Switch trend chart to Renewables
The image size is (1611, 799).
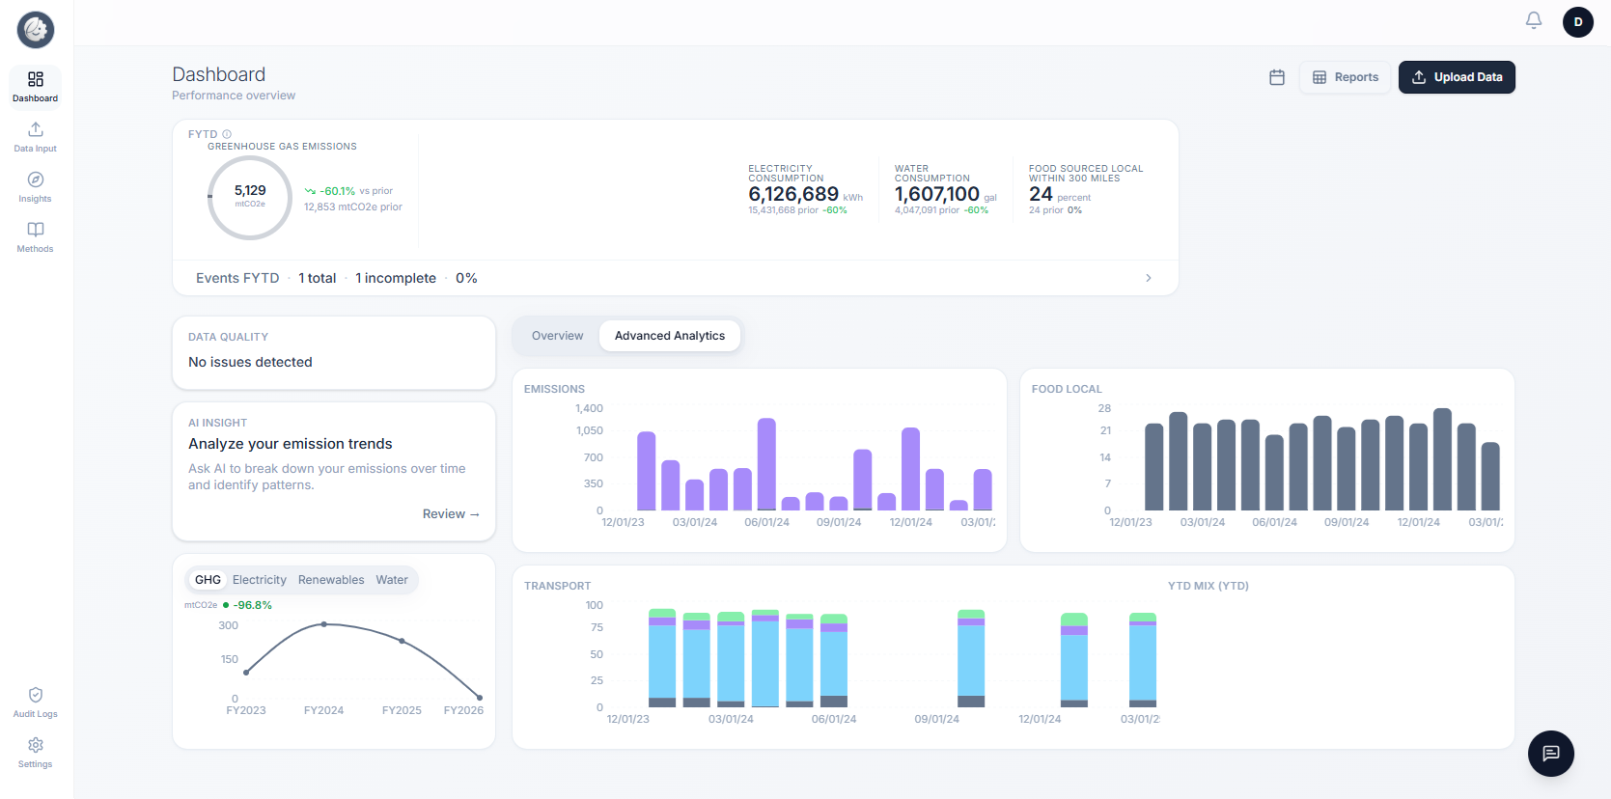click(331, 580)
